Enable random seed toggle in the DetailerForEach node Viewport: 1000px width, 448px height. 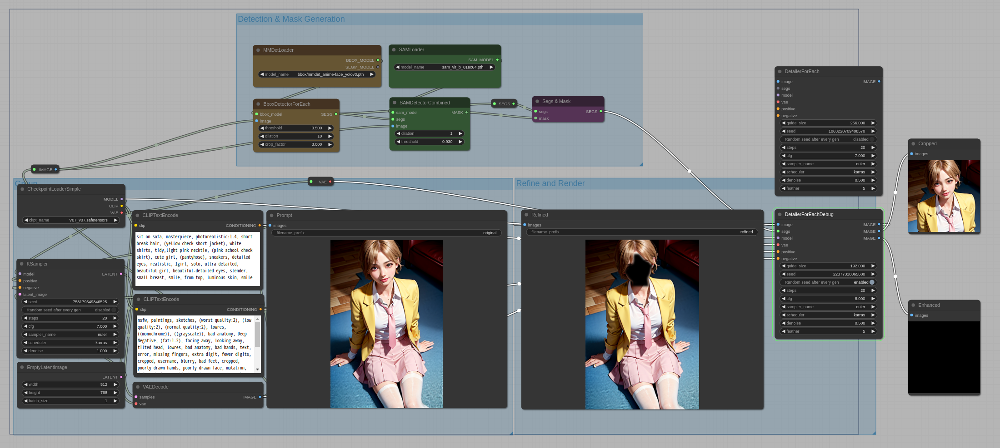coord(828,139)
